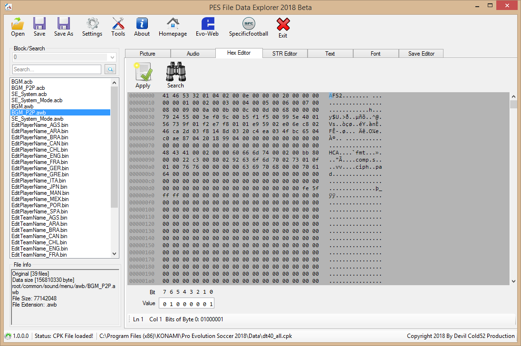Click ASCII text AFS2 in hex view
The width and height of the screenshot is (521, 346).
click(335, 96)
